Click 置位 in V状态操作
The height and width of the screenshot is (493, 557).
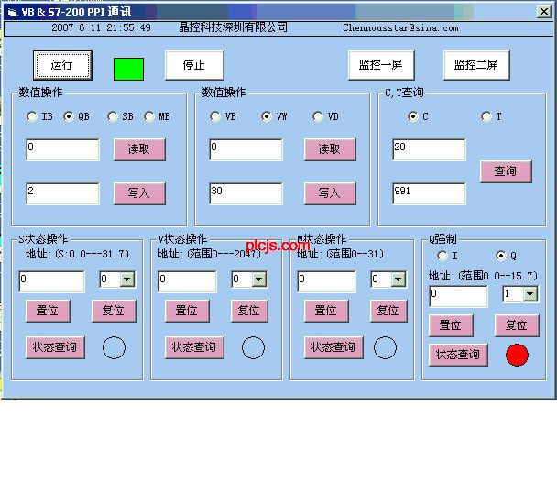point(187,311)
